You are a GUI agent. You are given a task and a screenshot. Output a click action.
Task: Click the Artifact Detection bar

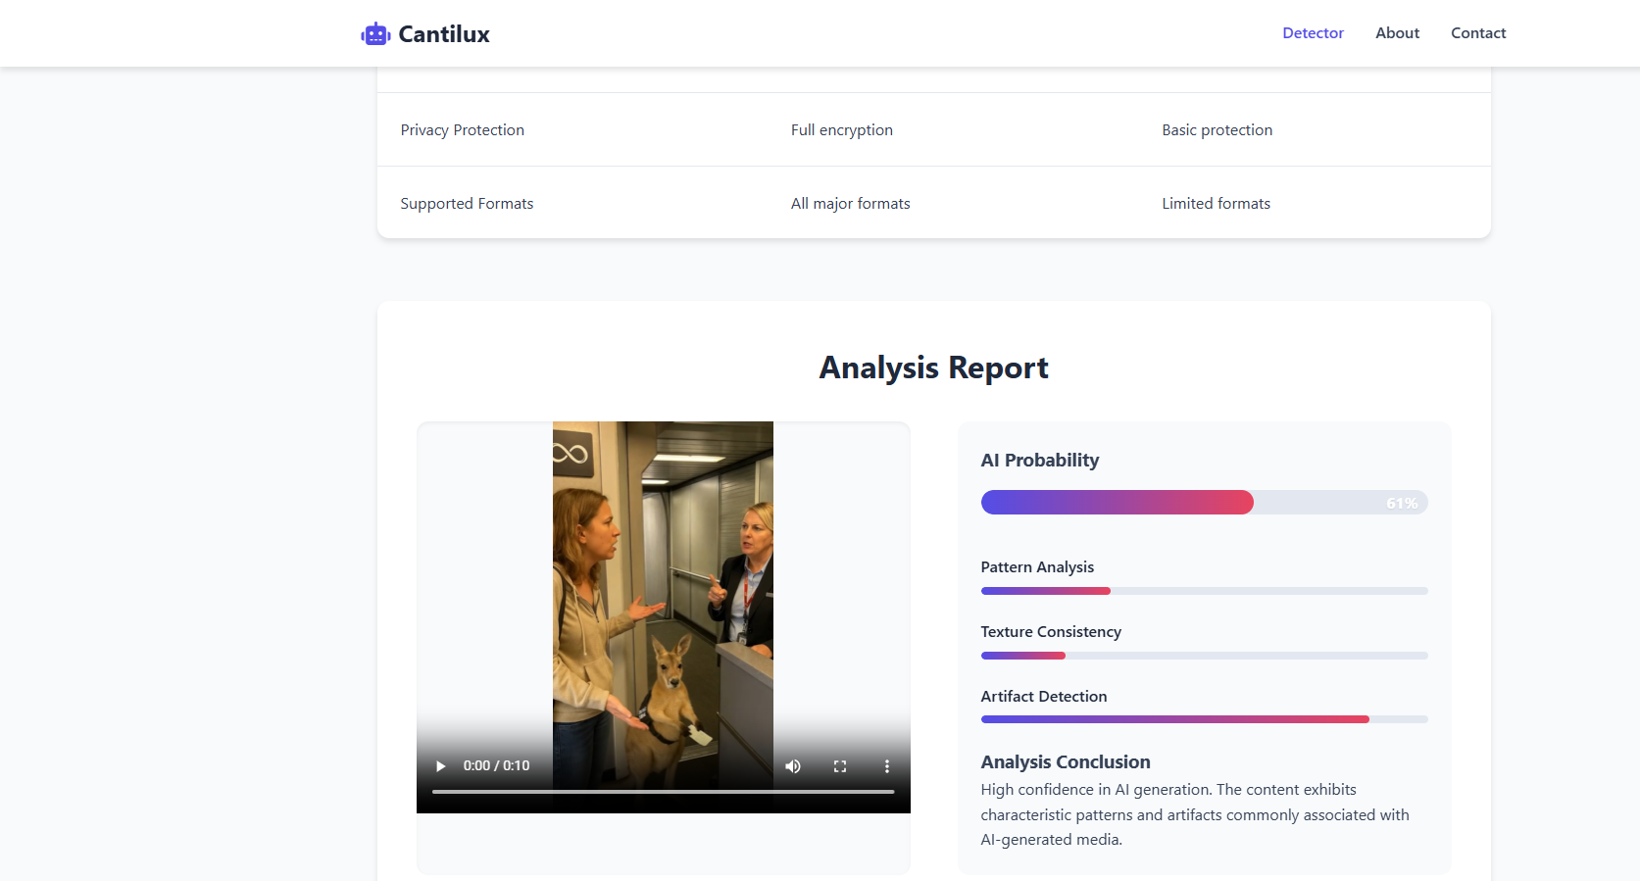(x=1204, y=719)
